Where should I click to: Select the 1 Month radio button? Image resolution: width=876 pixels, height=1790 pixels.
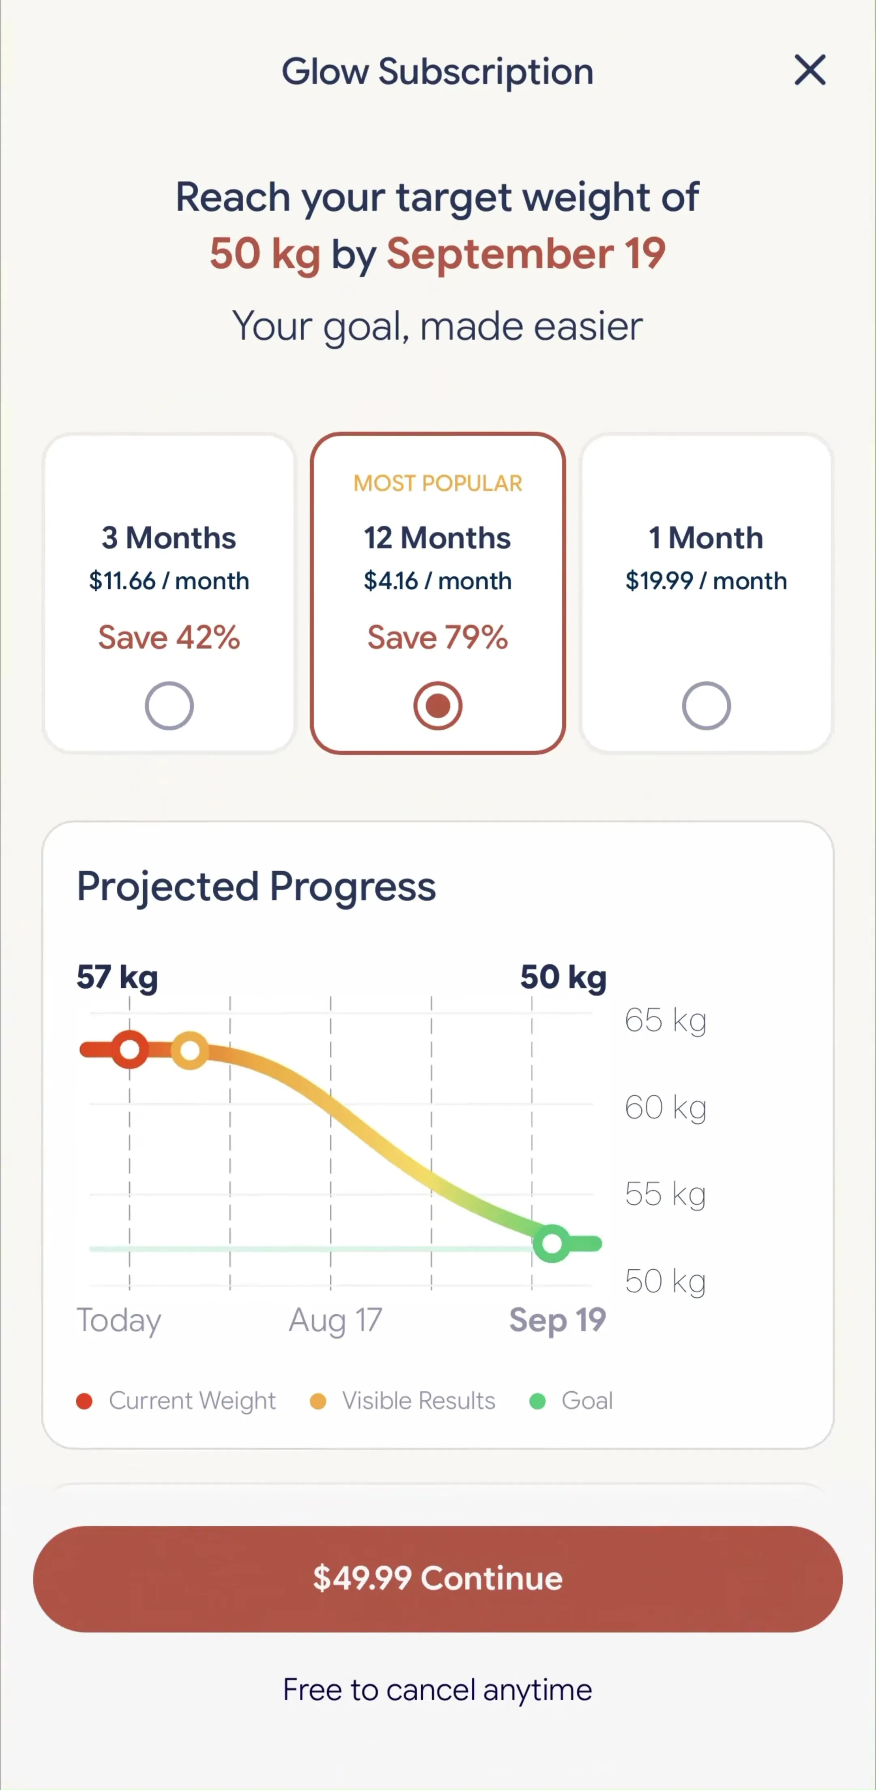[x=706, y=706]
